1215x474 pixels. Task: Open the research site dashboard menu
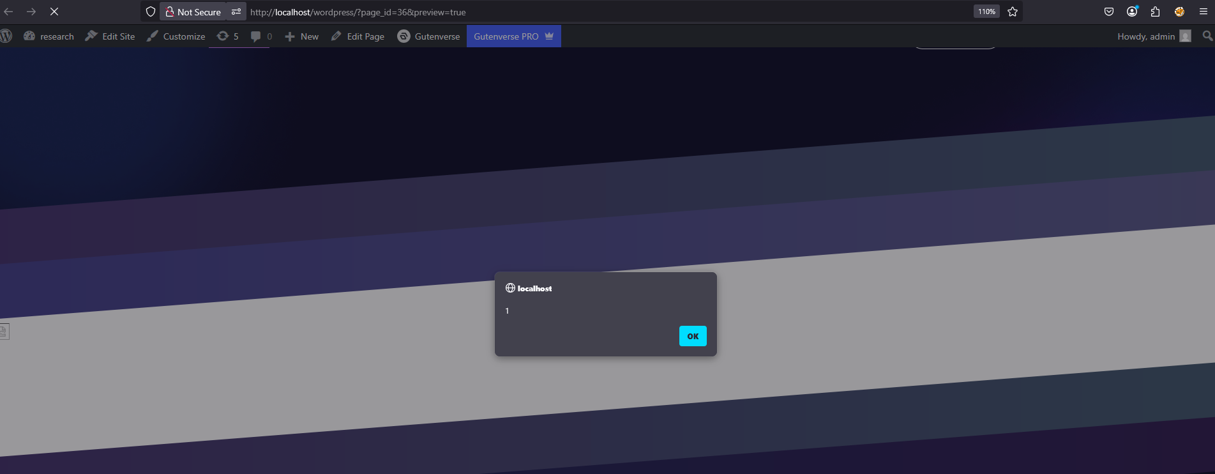(49, 36)
